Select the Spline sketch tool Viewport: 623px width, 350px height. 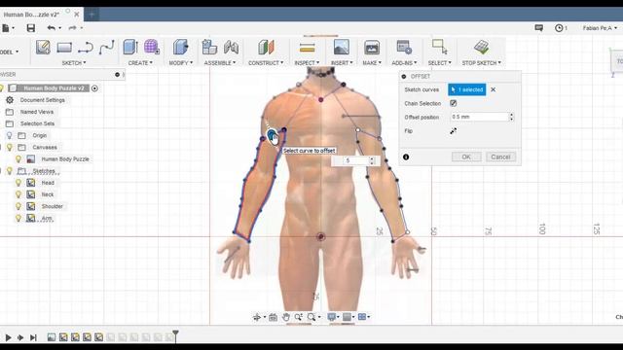[x=107, y=48]
